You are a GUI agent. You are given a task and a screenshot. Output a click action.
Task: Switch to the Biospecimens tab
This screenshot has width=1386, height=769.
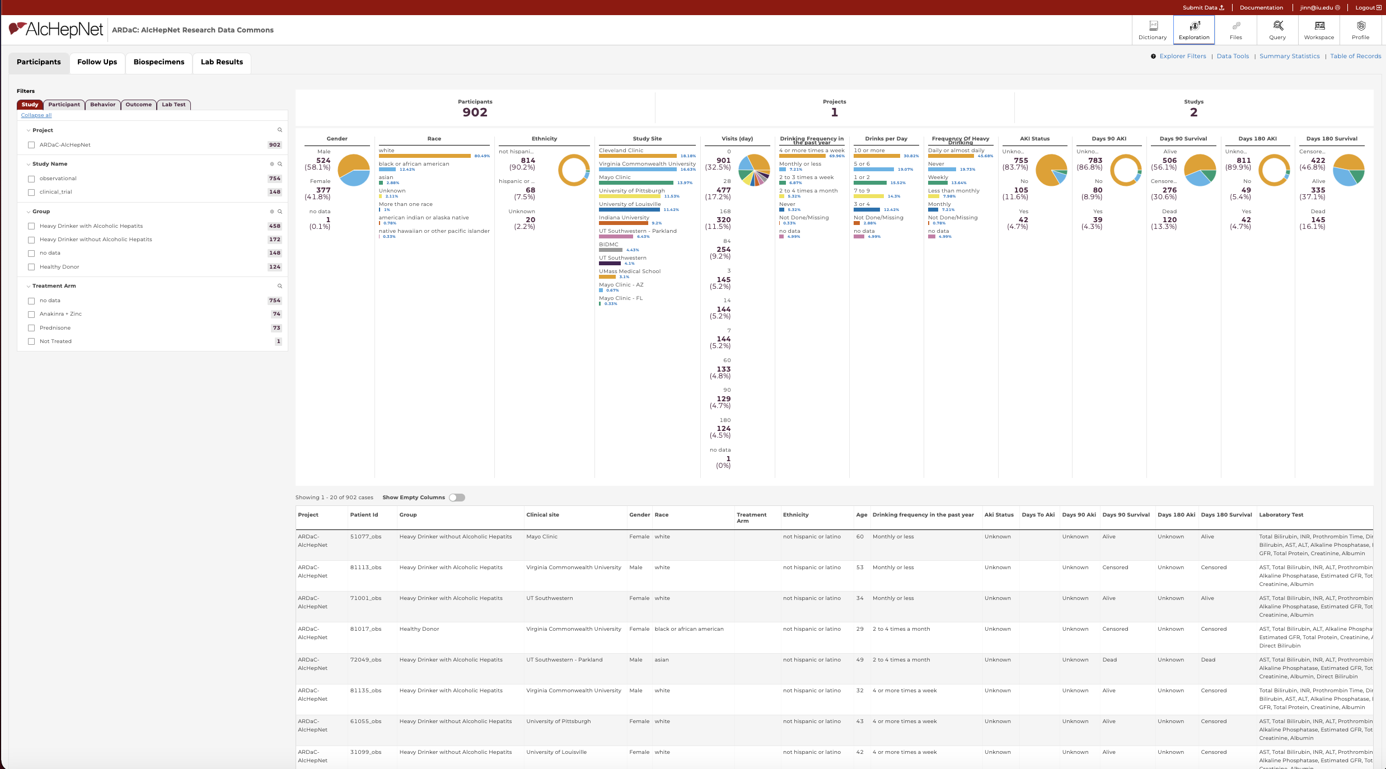click(159, 62)
